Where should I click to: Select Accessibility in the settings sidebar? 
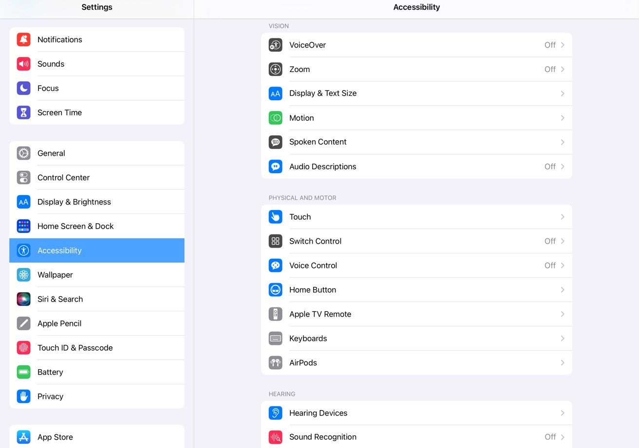(97, 251)
